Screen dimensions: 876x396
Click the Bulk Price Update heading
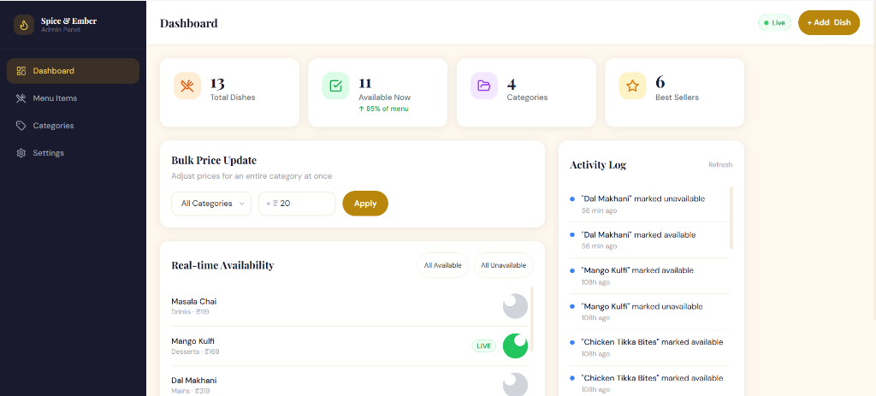click(214, 160)
